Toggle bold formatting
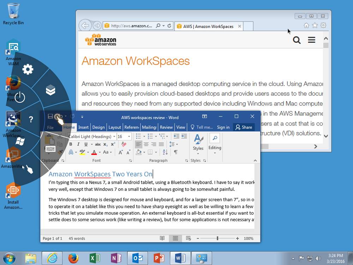Viewport: 353px width, 265px height. [71, 144]
